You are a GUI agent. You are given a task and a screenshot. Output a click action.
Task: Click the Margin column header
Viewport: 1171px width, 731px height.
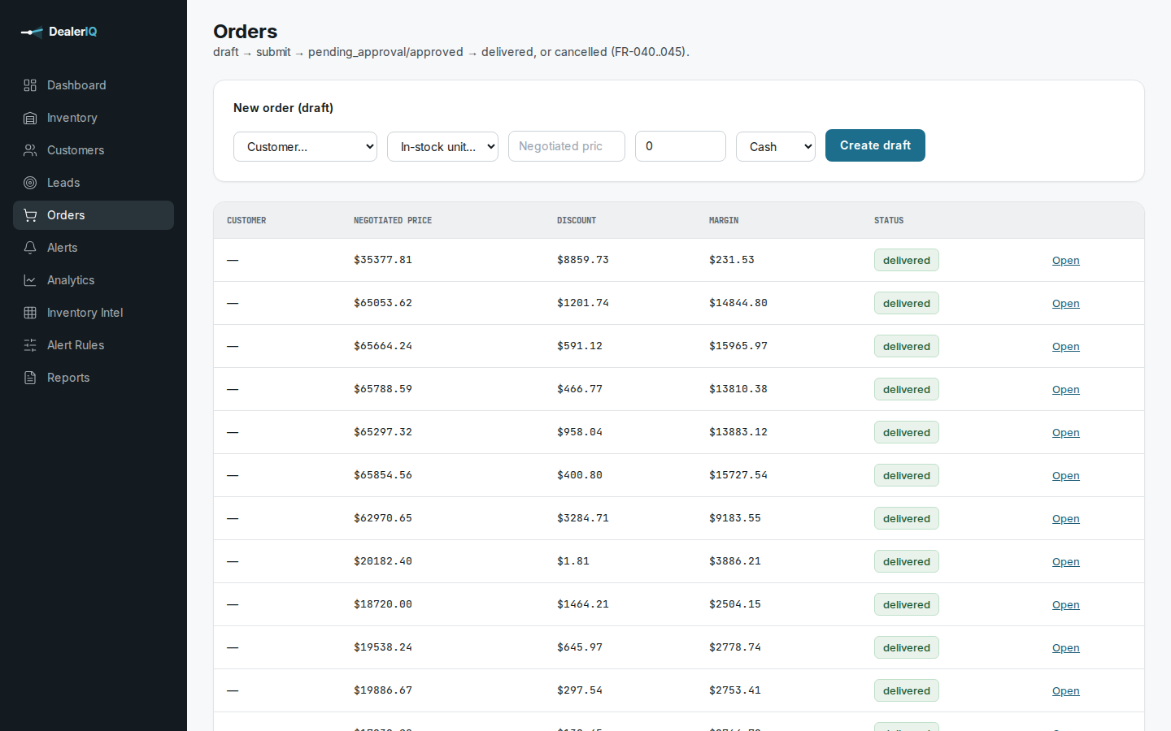724,220
